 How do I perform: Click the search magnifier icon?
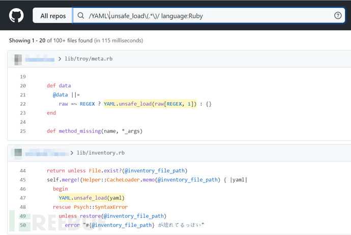coord(80,15)
